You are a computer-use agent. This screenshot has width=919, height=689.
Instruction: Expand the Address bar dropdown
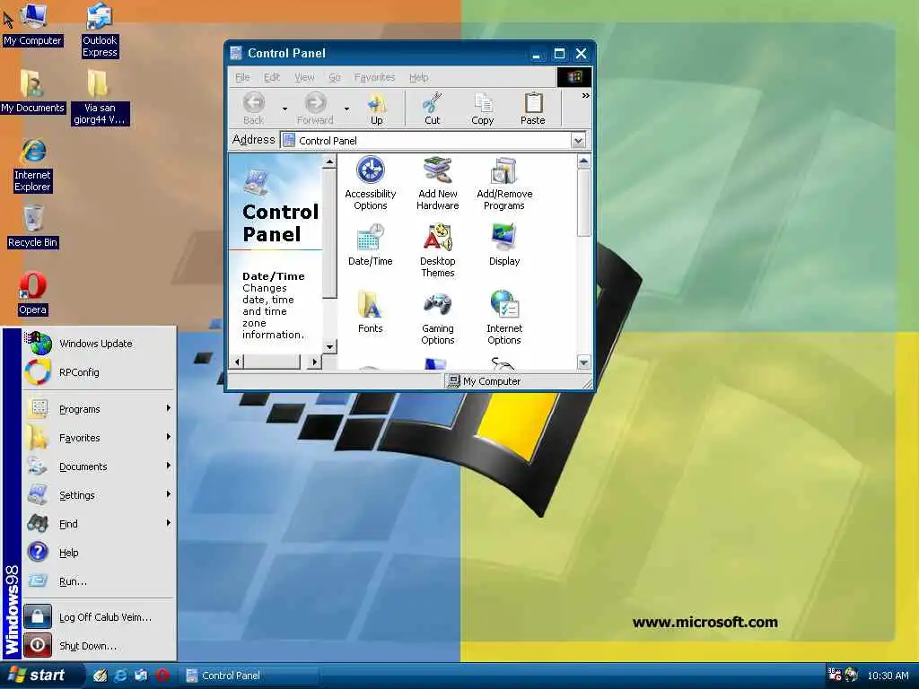coord(579,141)
